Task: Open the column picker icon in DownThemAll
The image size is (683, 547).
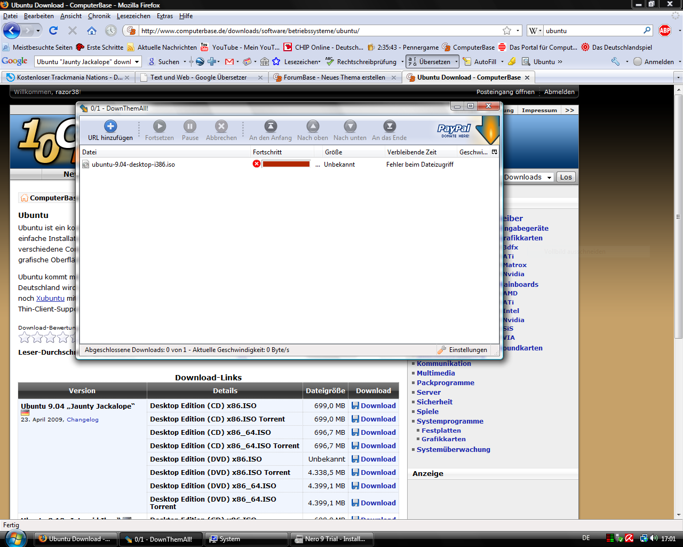Action: click(494, 152)
